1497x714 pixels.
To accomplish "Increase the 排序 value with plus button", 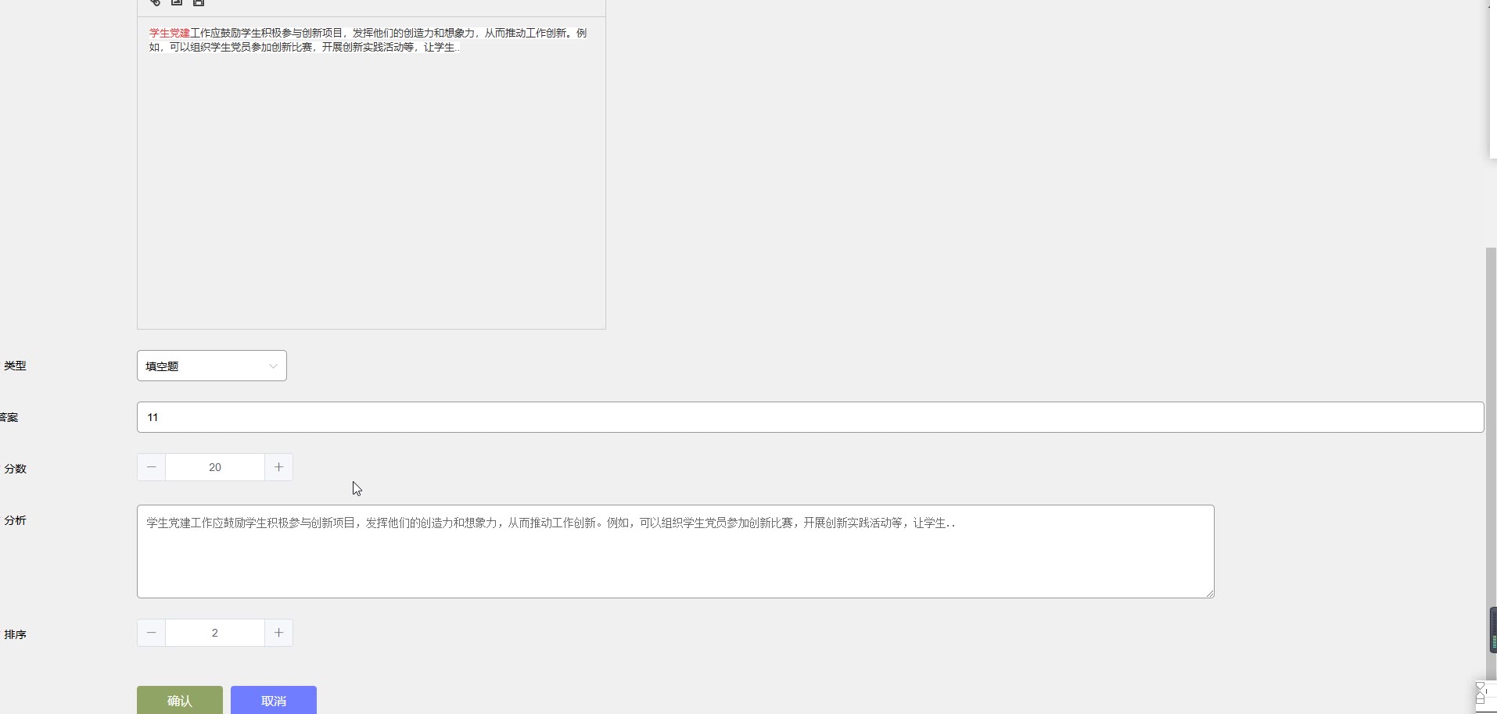I will pos(278,633).
